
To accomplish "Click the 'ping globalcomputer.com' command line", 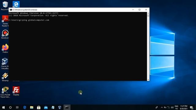I will tap(36, 20).
